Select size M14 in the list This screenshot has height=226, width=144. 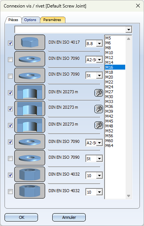(115, 62)
